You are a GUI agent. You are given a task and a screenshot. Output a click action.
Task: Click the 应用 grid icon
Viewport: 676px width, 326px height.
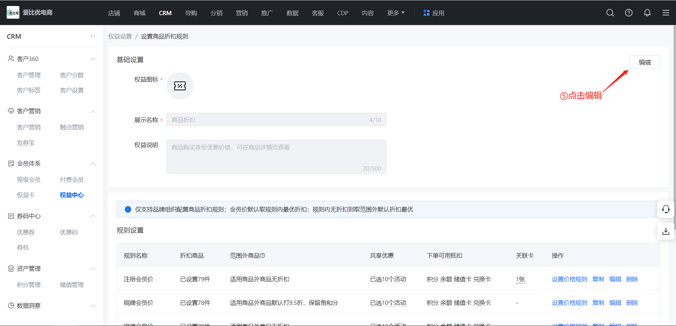[x=426, y=13]
